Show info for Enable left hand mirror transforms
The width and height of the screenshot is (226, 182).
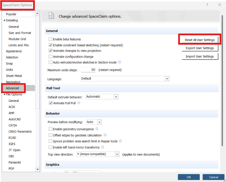[103, 147]
